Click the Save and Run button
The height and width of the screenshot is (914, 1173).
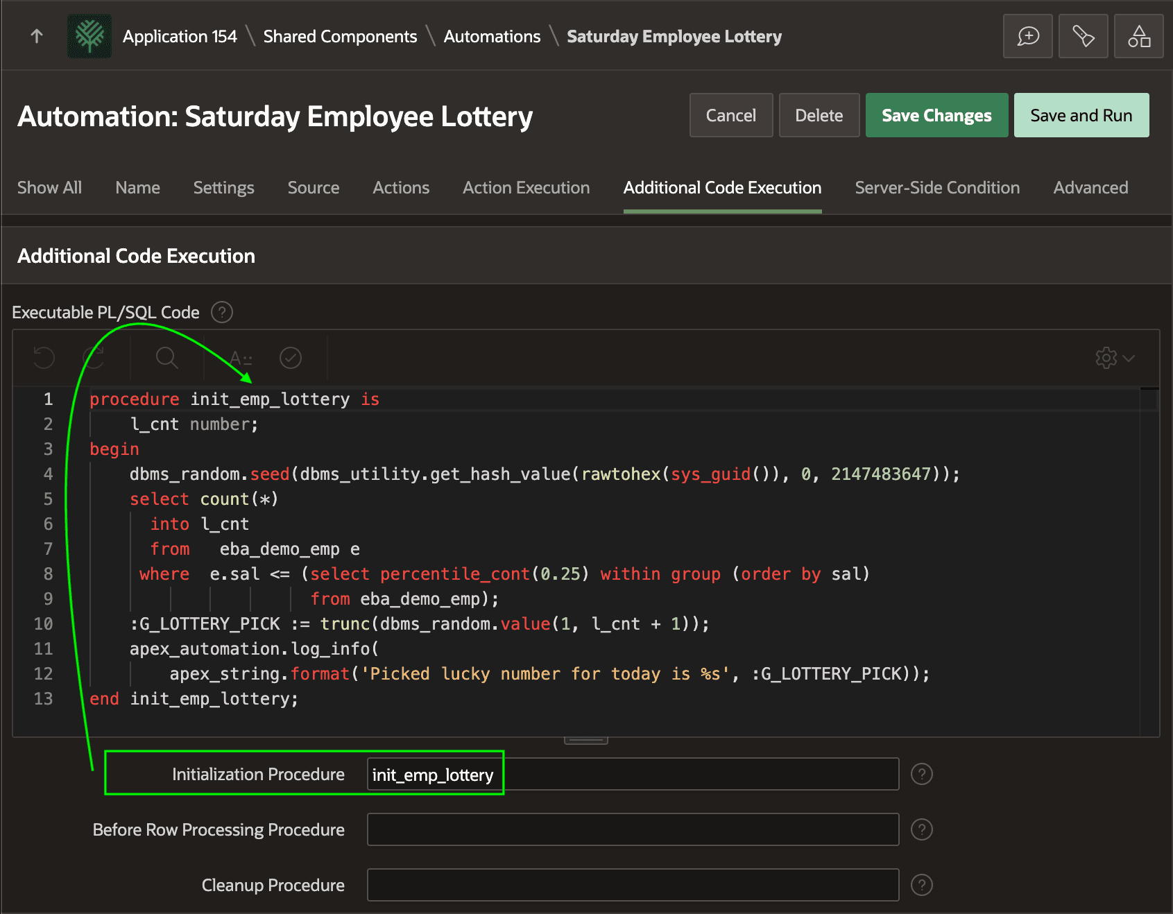pyautogui.click(x=1081, y=115)
